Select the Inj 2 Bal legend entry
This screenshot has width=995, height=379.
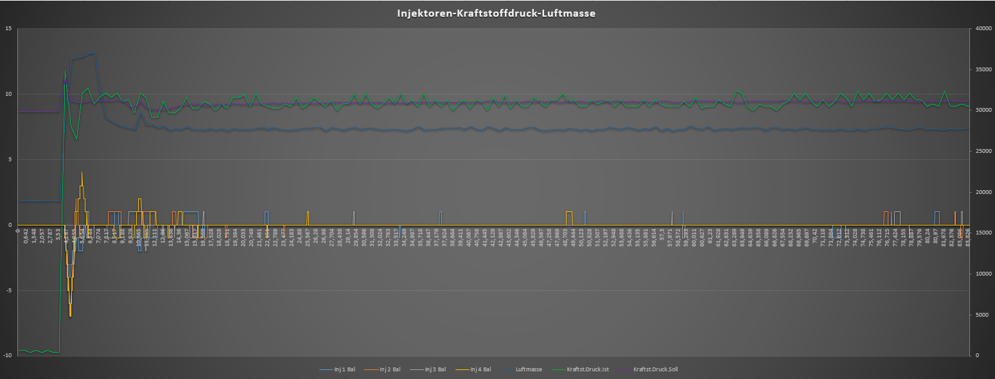point(389,369)
